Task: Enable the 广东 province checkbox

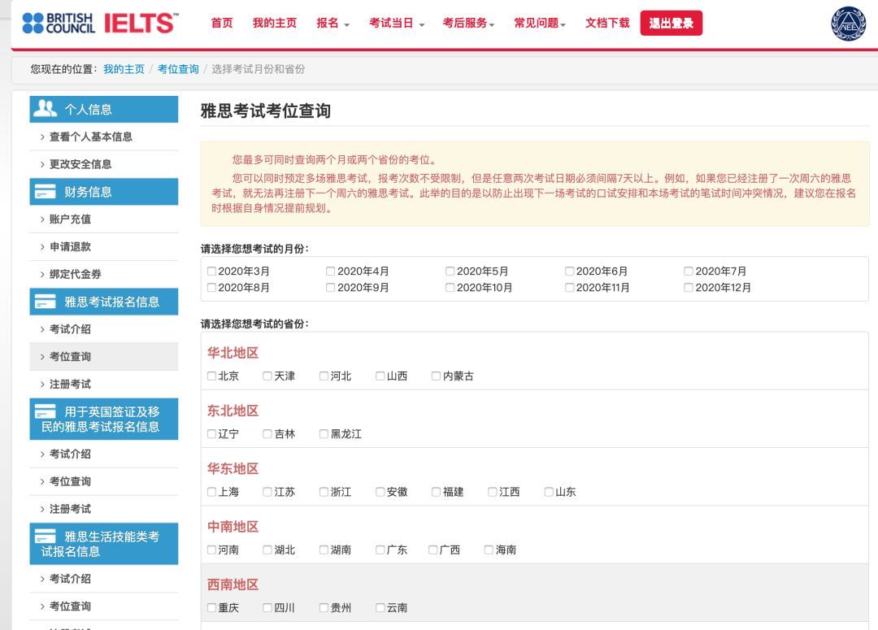Action: click(x=380, y=550)
